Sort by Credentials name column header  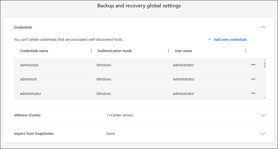click(x=34, y=51)
